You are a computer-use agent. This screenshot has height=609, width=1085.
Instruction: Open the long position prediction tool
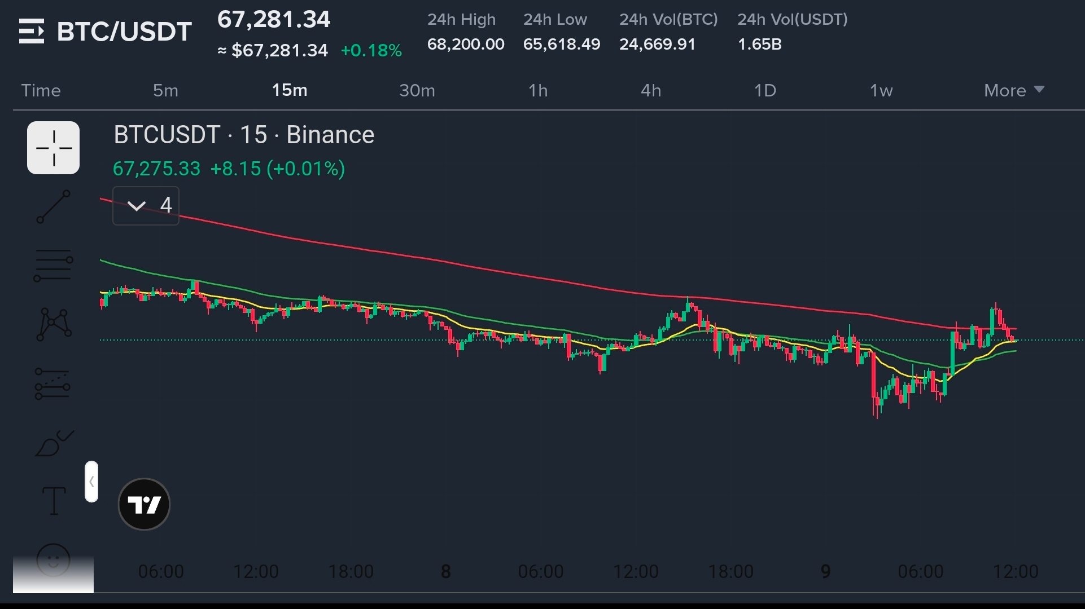tap(53, 384)
